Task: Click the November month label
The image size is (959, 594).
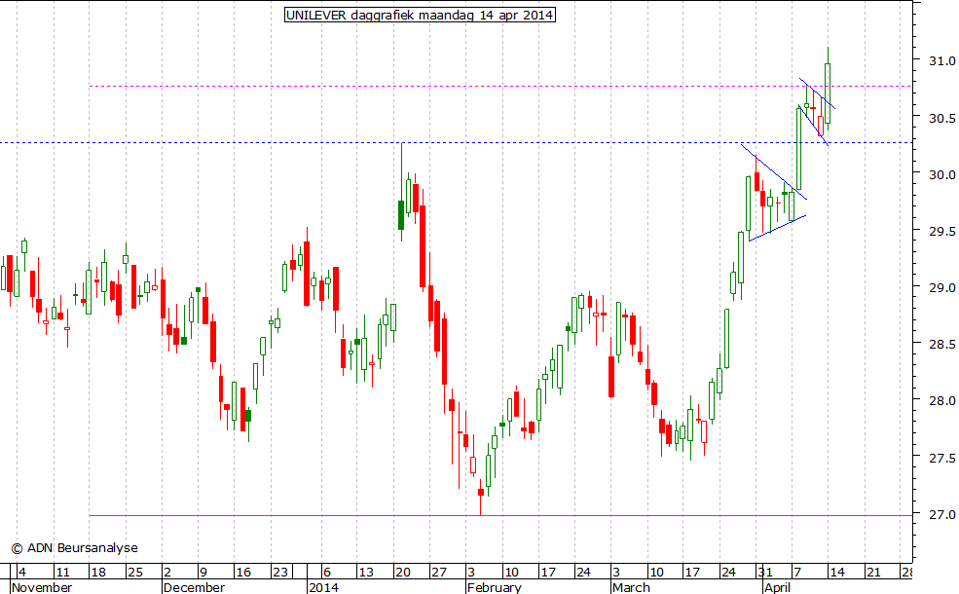Action: pyautogui.click(x=42, y=587)
